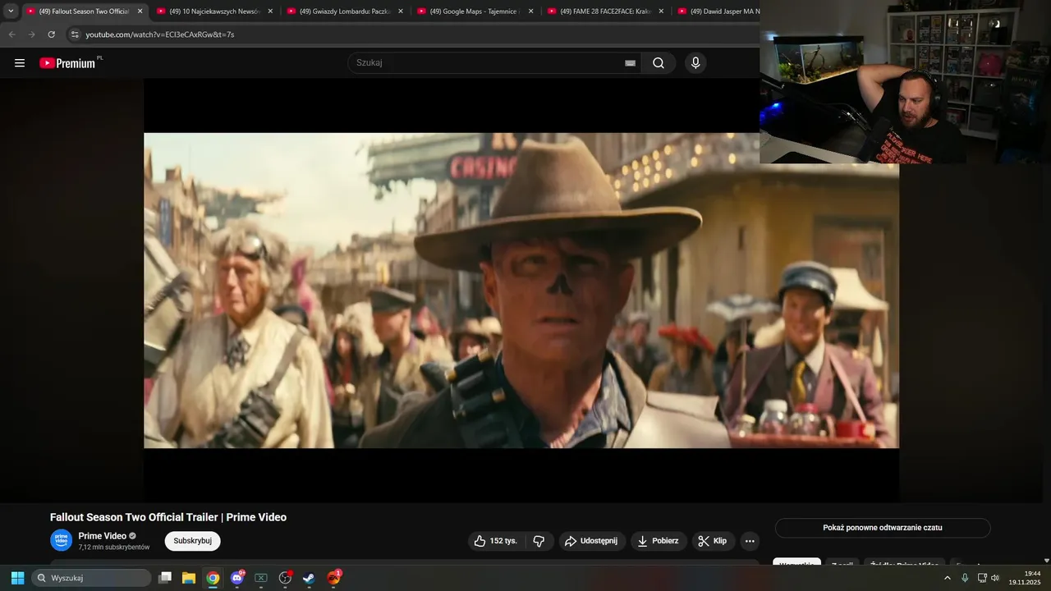Open Google Chrome taskbar icon
1051x591 pixels.
213,578
